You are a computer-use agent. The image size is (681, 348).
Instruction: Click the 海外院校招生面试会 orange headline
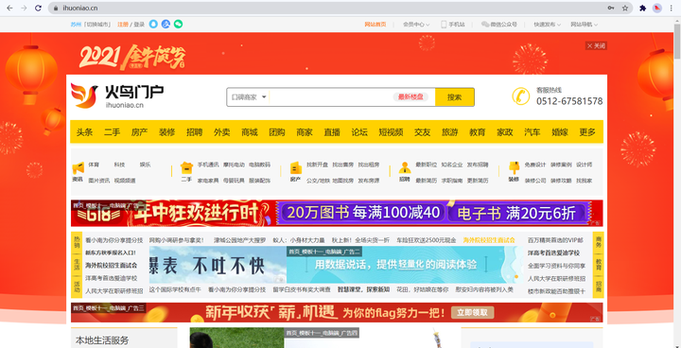[x=489, y=240]
